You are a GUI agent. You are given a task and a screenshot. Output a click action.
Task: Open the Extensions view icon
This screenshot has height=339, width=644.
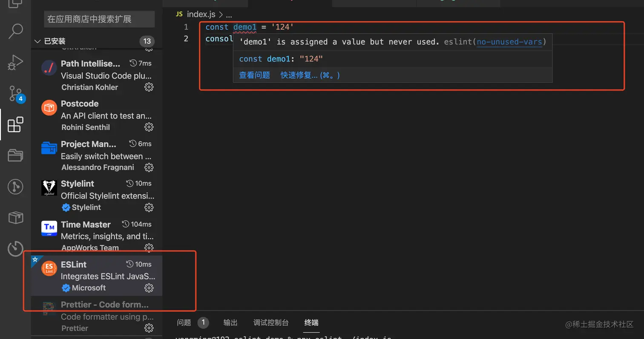pos(16,125)
